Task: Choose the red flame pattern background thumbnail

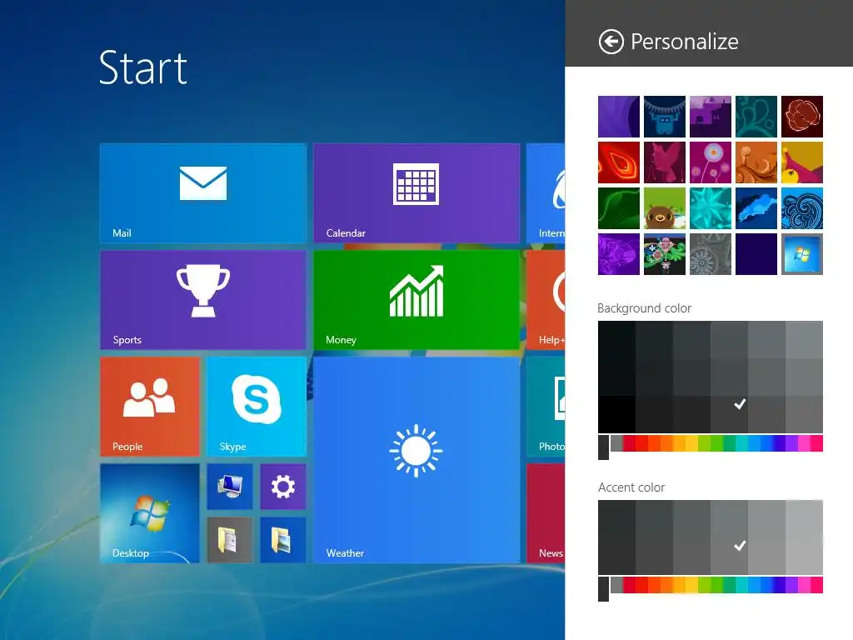Action: pyautogui.click(x=619, y=162)
